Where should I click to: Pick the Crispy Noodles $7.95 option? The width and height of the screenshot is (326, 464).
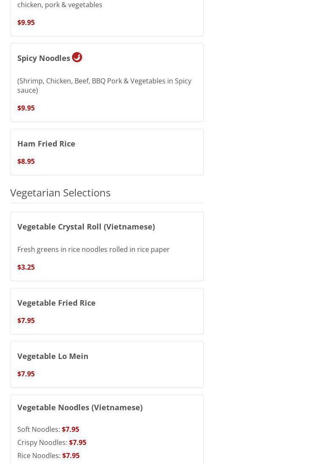(x=77, y=442)
